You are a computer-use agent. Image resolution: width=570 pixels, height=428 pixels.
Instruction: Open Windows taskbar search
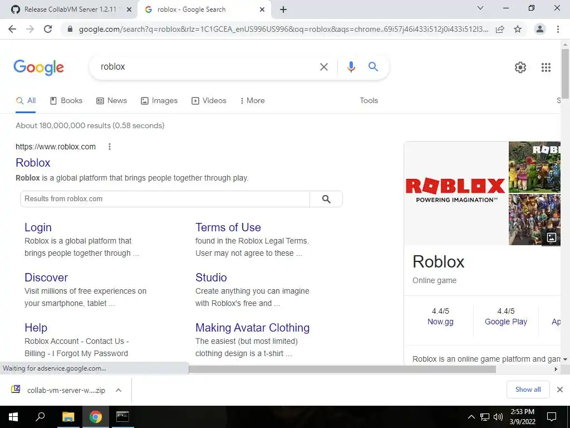(40, 417)
